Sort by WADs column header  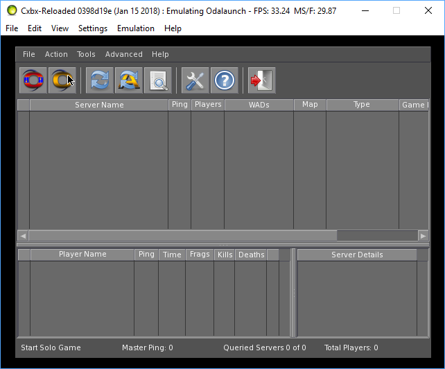coord(259,105)
